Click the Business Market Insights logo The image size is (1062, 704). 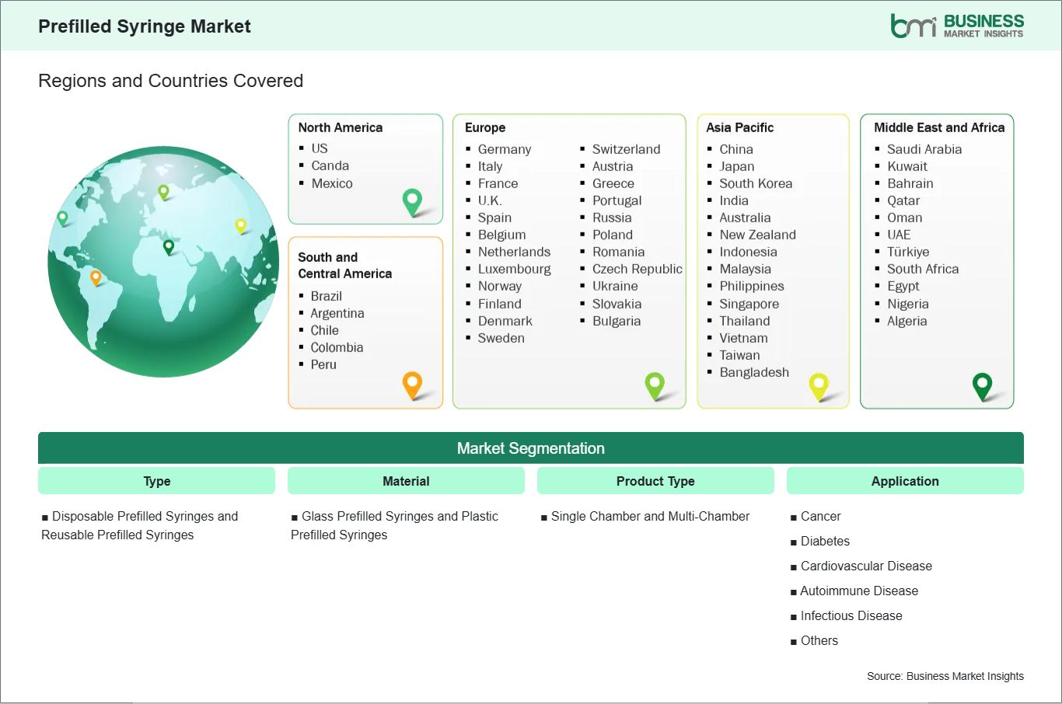pyautogui.click(x=956, y=26)
